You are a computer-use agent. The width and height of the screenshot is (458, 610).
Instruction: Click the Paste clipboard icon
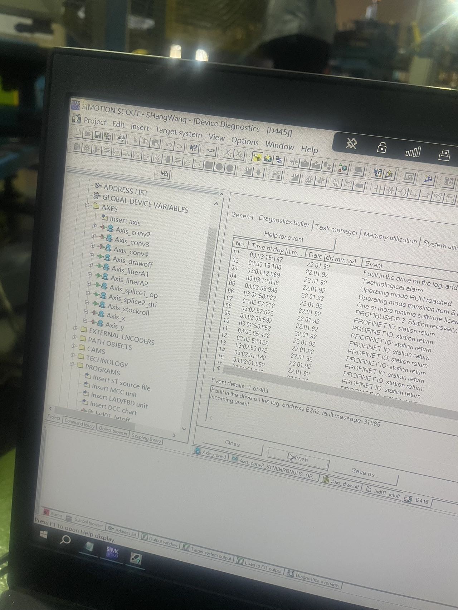(x=155, y=142)
